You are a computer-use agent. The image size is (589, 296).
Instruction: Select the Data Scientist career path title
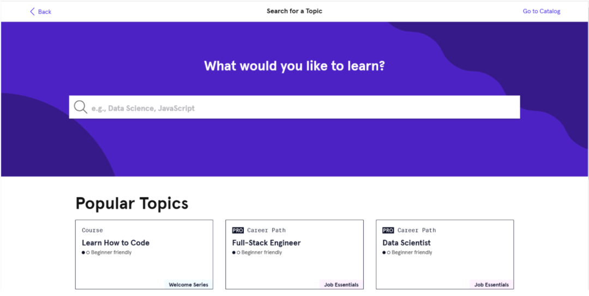(x=406, y=243)
